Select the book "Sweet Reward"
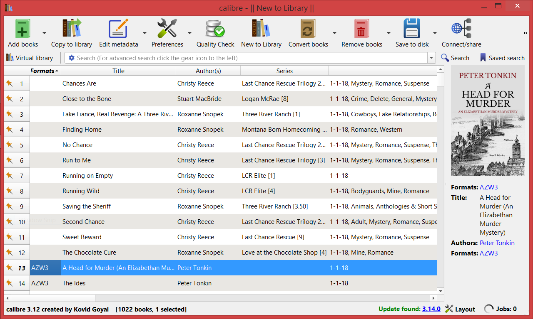 tap(82, 237)
